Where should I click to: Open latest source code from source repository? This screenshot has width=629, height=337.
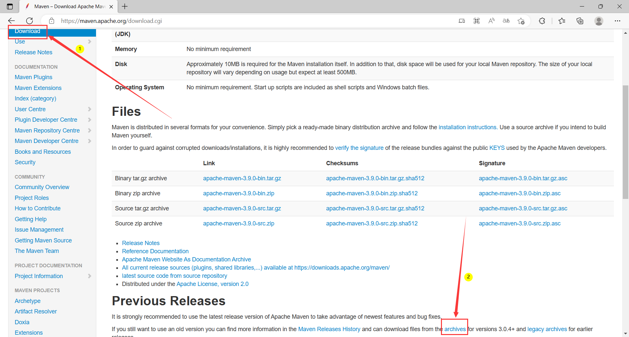click(174, 276)
